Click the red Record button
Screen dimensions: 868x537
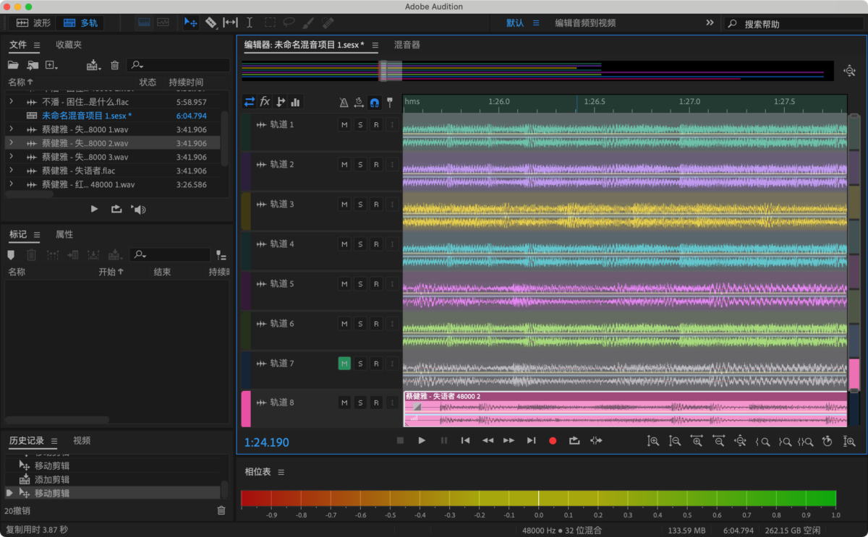tap(553, 440)
